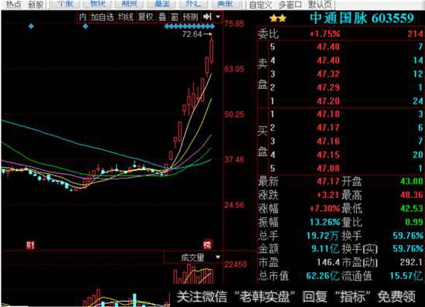Click the 22450 volume axis label

click(x=236, y=264)
